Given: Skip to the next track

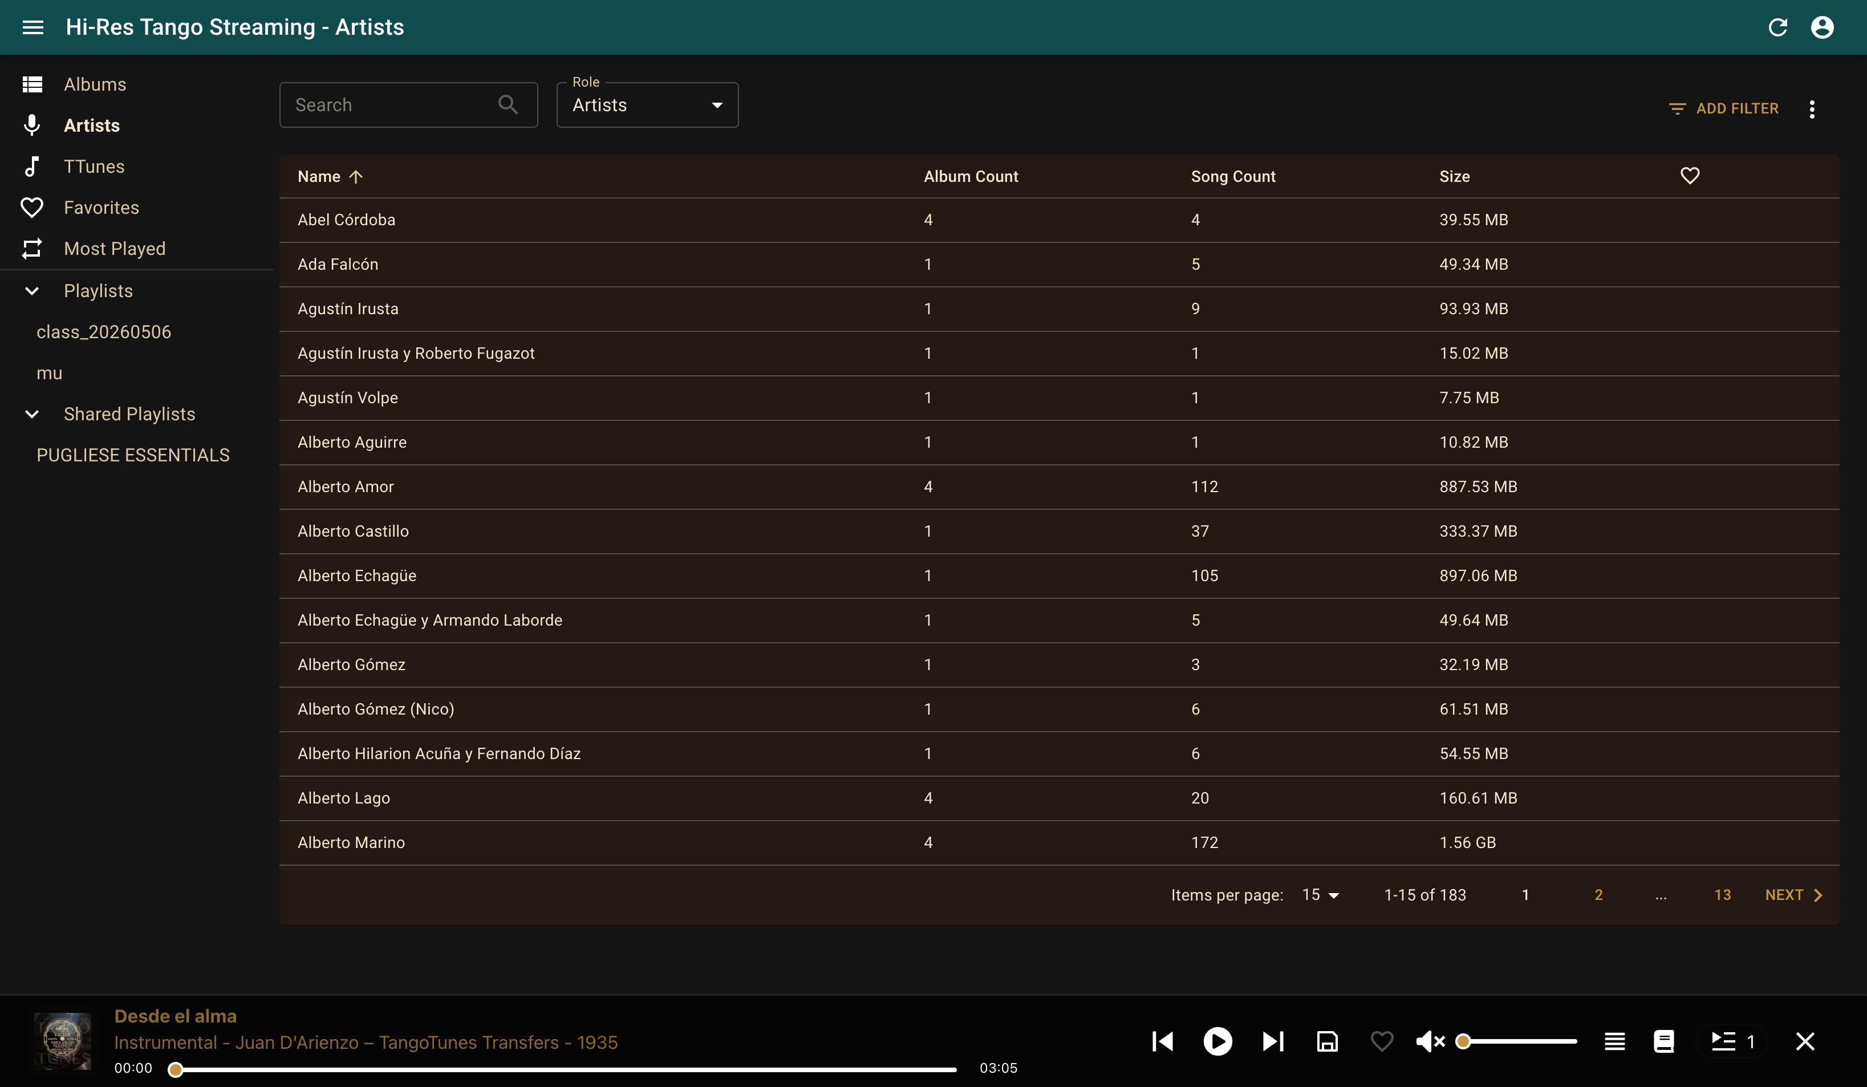Looking at the screenshot, I should (1273, 1041).
